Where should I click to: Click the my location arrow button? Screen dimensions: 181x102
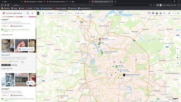pyautogui.click(x=178, y=58)
